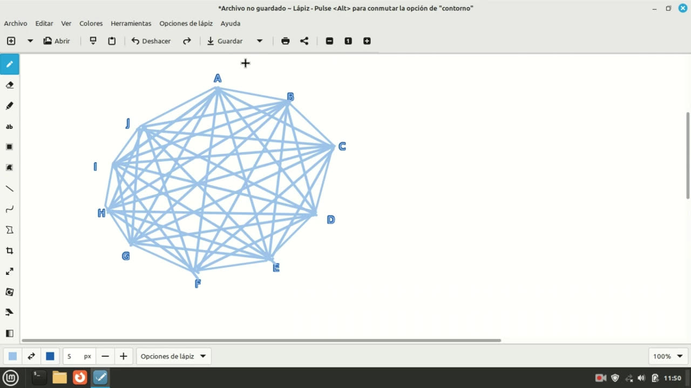Click the vertical canvas scrollbar
Screen dimensions: 691x388
point(688,155)
